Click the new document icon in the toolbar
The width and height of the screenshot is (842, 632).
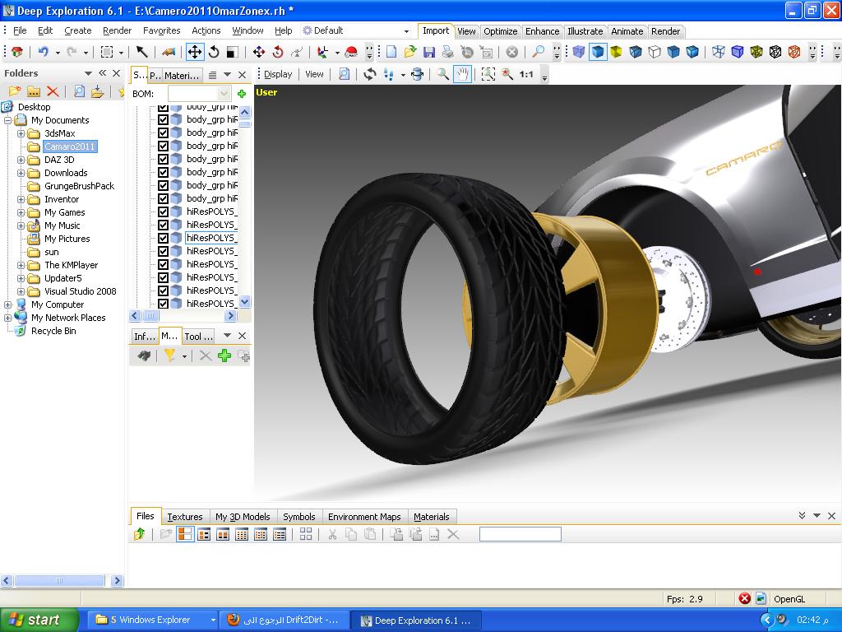point(391,52)
